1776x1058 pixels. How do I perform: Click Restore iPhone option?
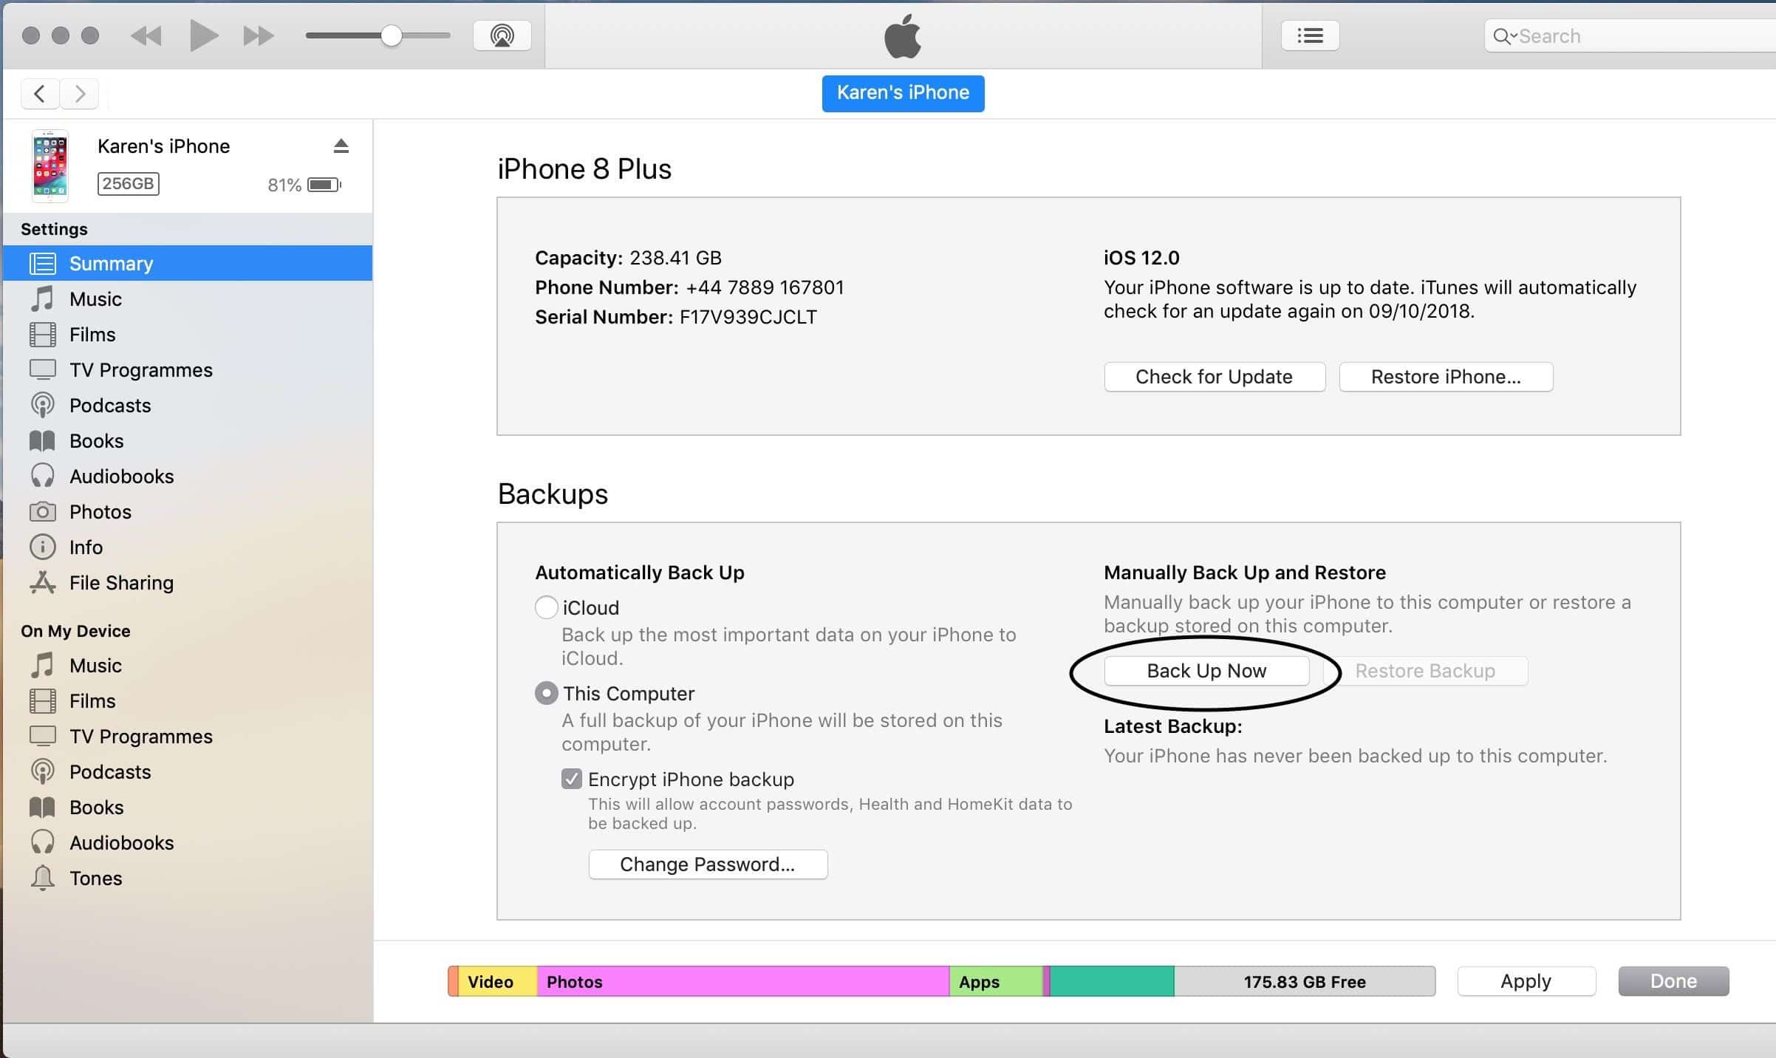tap(1447, 375)
